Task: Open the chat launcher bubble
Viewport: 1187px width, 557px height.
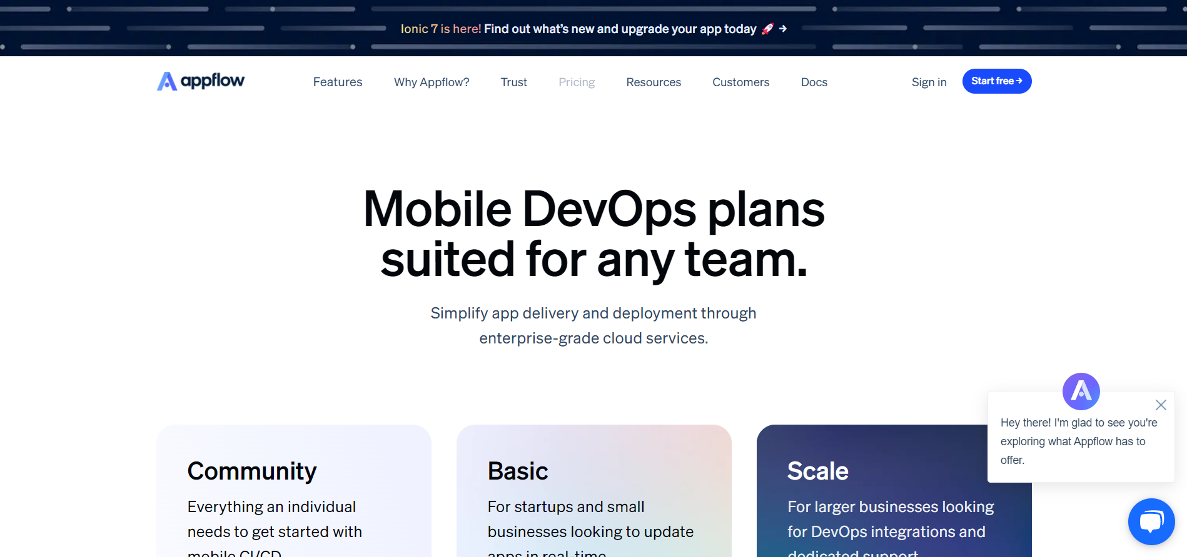Action: [1151, 521]
